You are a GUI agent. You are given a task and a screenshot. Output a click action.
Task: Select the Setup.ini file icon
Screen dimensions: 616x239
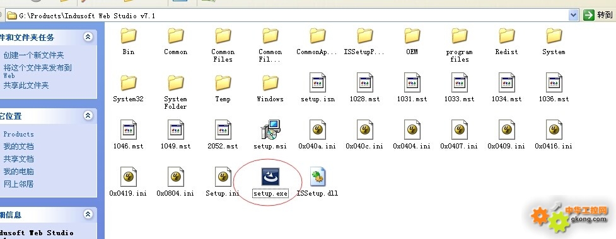pyautogui.click(x=223, y=177)
